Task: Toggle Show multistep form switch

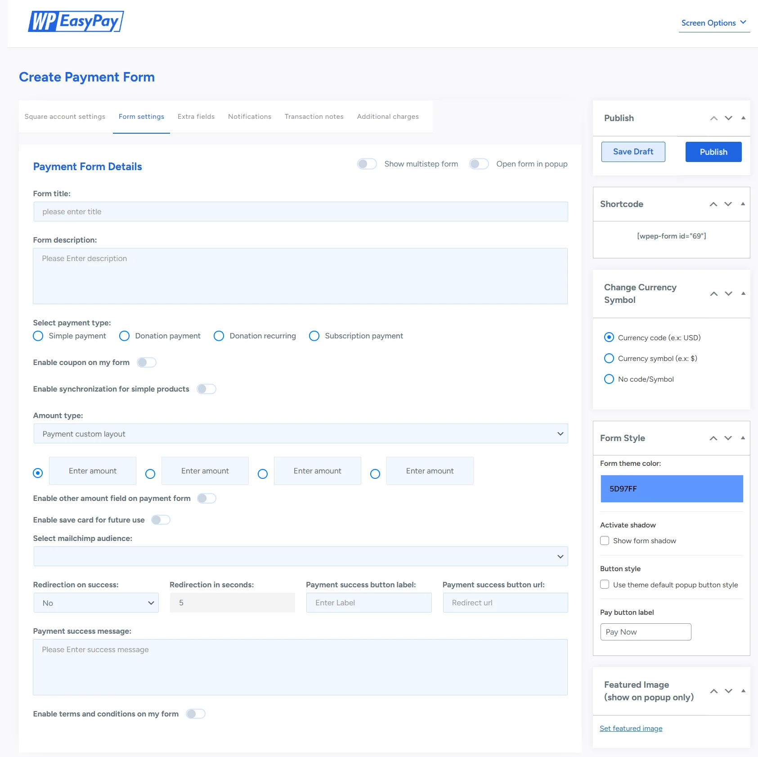Action: (x=367, y=164)
